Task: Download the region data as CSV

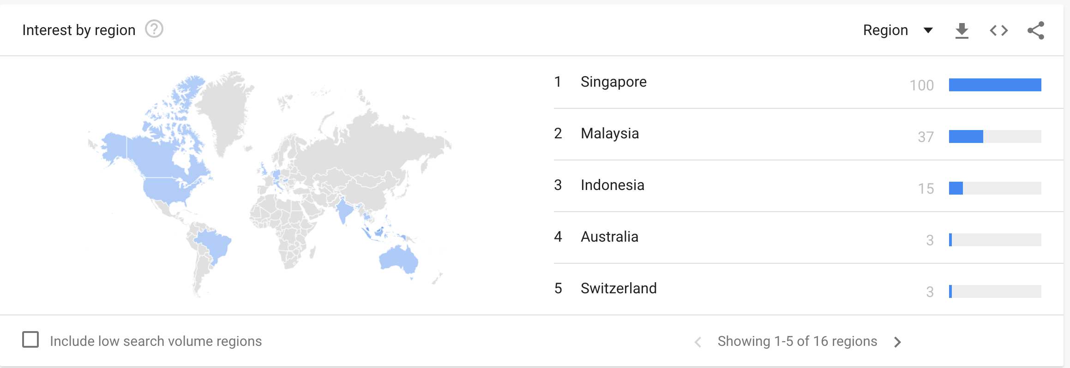Action: pos(962,30)
